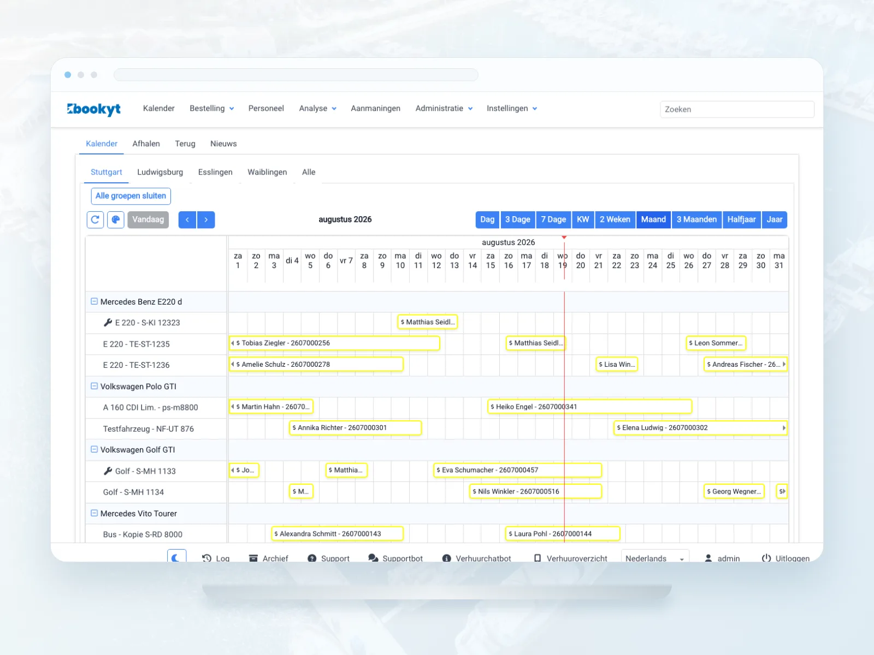874x655 pixels.
Task: Collapse Mercedes Benz E220 d group
Action: pos(94,301)
